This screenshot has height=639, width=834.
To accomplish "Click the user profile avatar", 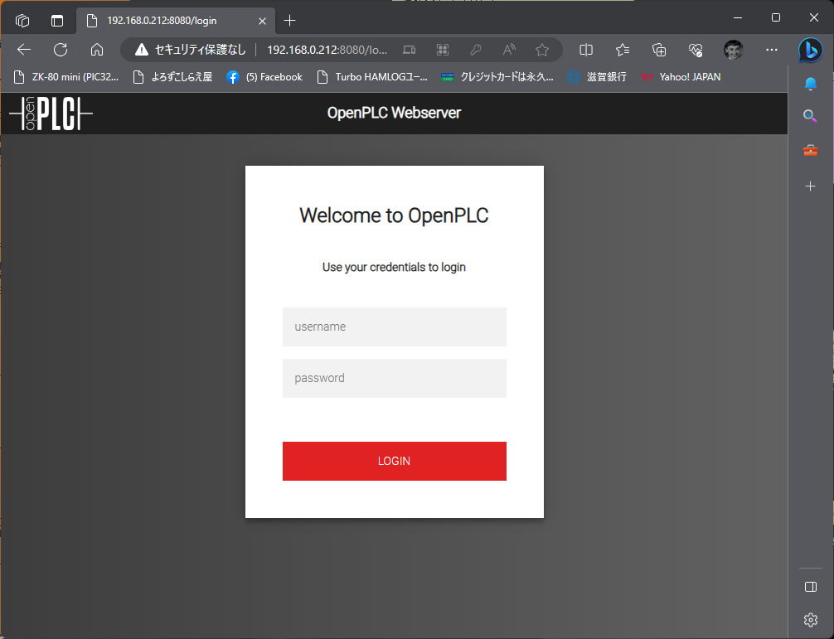I will (x=734, y=50).
